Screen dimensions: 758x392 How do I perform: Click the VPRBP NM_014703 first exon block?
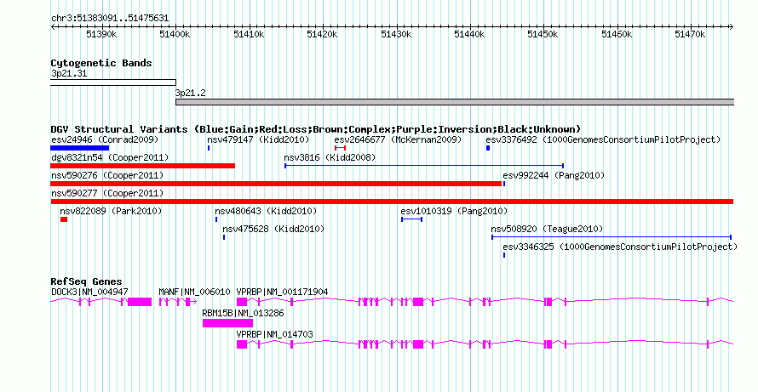click(x=242, y=344)
